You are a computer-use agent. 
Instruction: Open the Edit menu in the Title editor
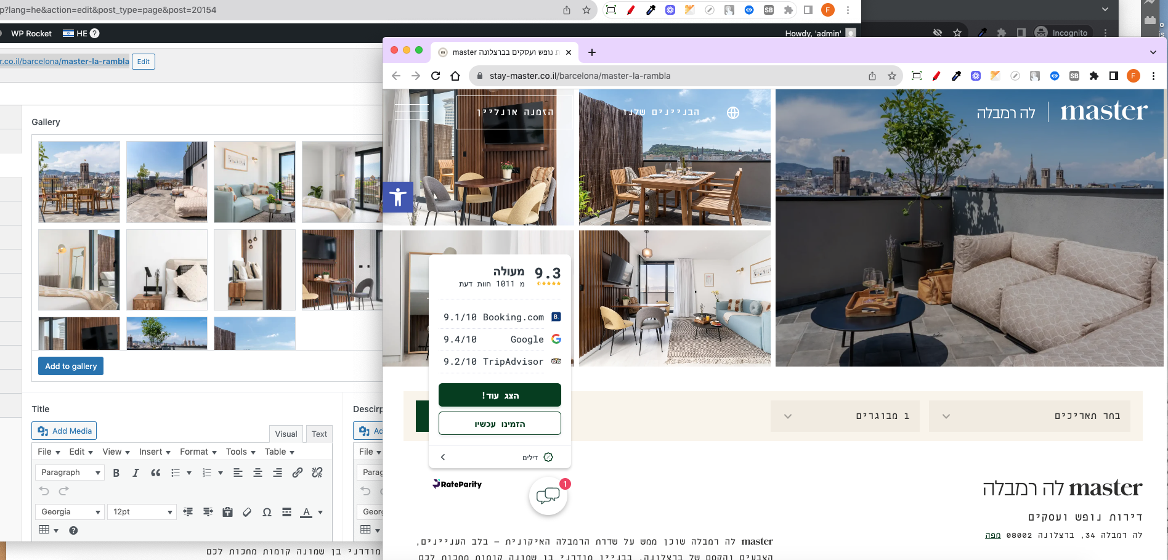pos(81,452)
